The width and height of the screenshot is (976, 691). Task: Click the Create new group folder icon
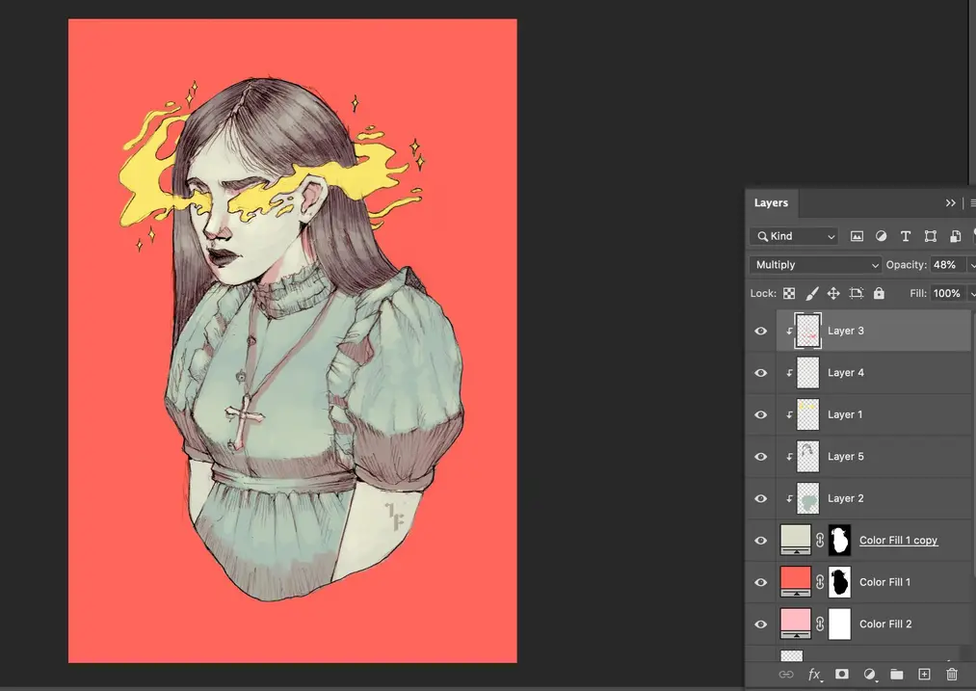896,674
